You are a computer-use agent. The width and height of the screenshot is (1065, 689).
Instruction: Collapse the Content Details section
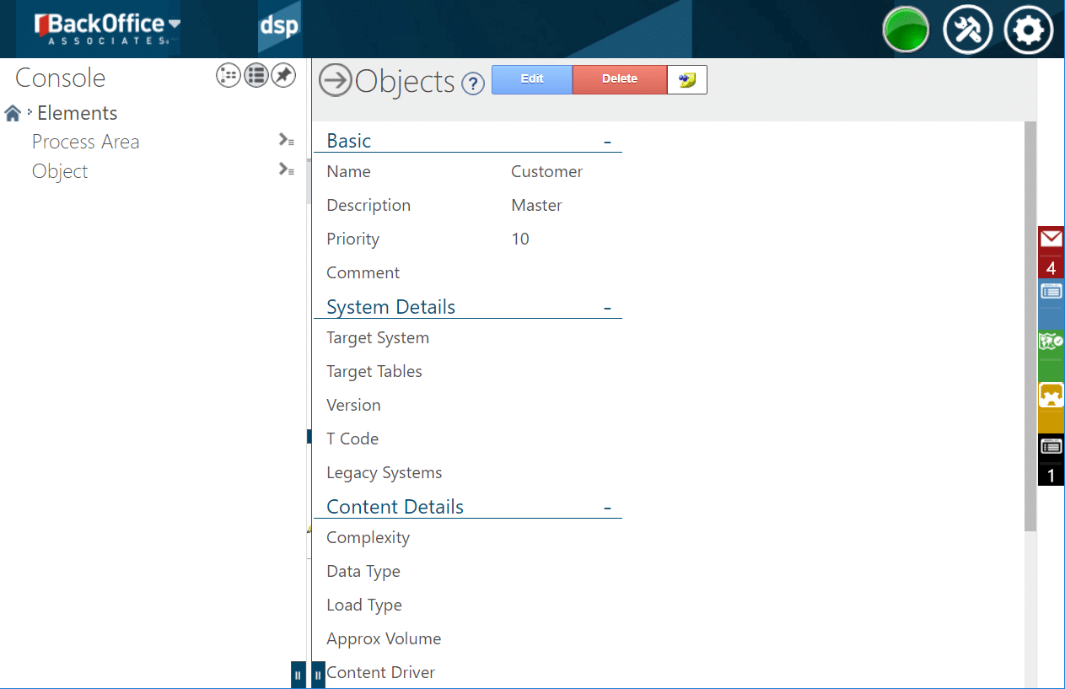tap(607, 508)
